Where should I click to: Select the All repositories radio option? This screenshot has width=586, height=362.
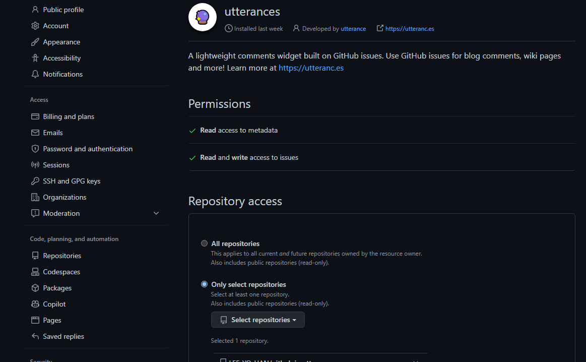click(x=205, y=244)
